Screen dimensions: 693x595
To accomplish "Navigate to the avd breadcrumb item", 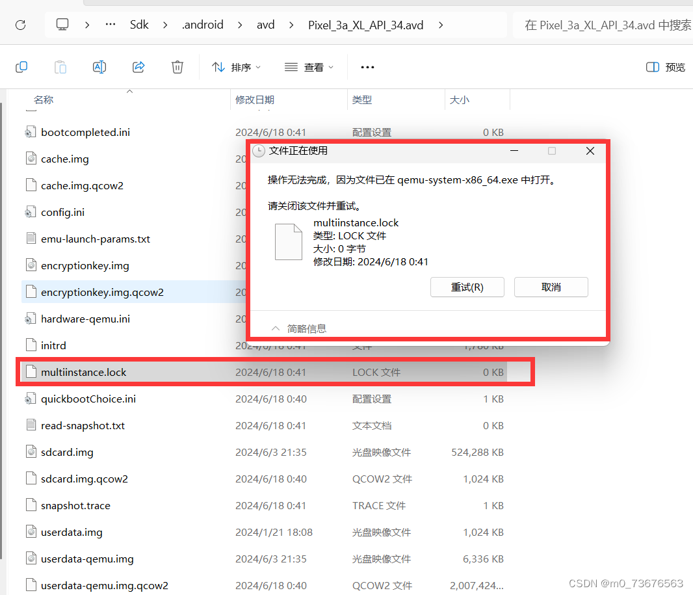I will [x=266, y=24].
